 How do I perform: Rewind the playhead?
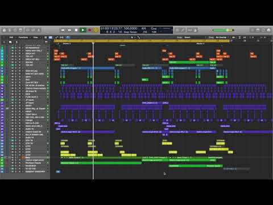[63, 30]
